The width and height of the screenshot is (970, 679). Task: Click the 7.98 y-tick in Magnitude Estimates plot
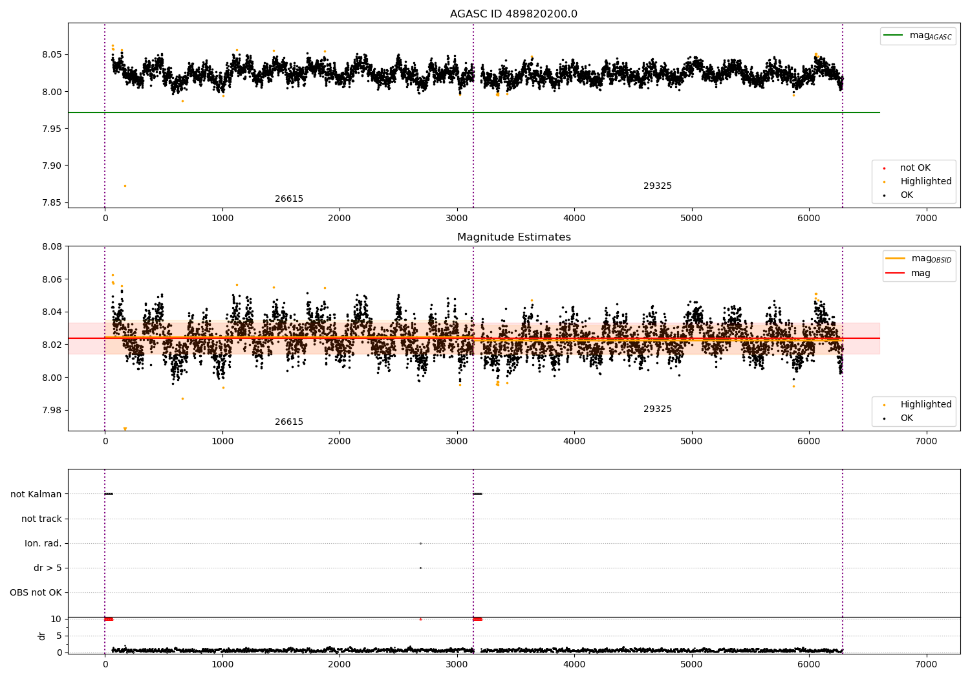(53, 410)
